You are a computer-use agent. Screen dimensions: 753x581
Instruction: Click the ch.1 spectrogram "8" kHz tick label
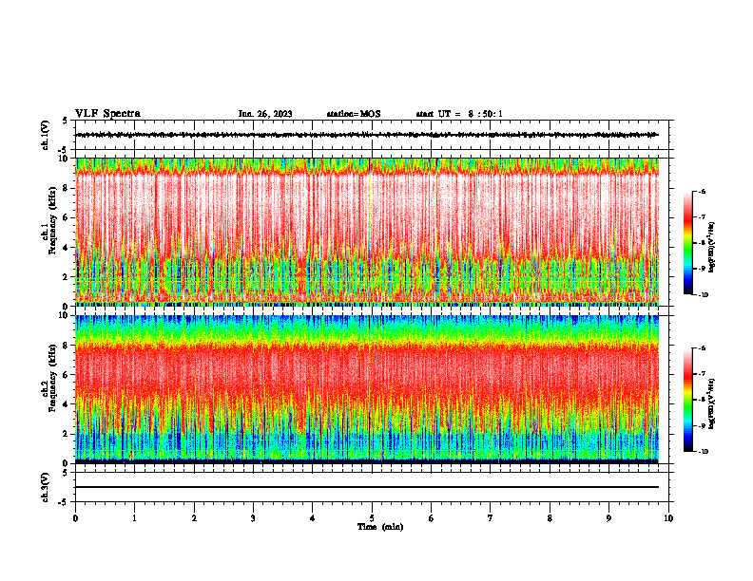coord(67,188)
